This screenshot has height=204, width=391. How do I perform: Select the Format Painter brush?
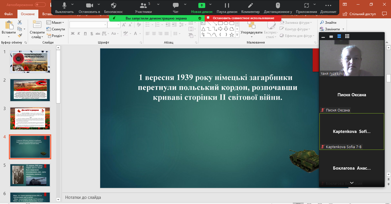(x=20, y=36)
